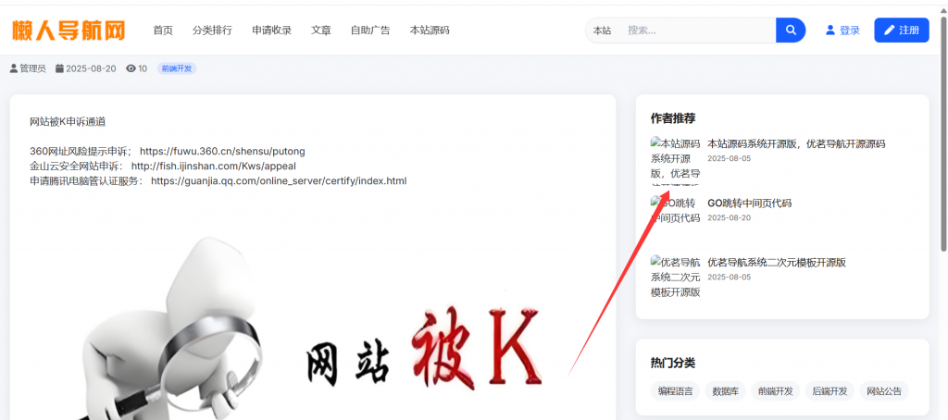The width and height of the screenshot is (948, 420).
Task: Click the 网站被K申诉通道 heading text
Action: click(68, 122)
